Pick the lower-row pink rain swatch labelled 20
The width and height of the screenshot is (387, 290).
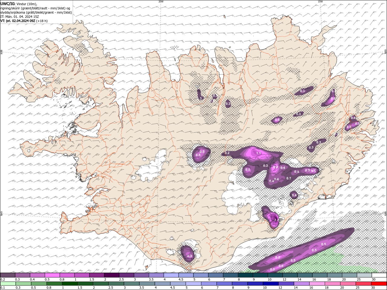(348, 284)
